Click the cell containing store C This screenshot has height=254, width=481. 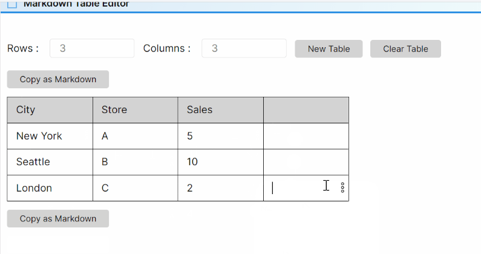click(x=135, y=188)
